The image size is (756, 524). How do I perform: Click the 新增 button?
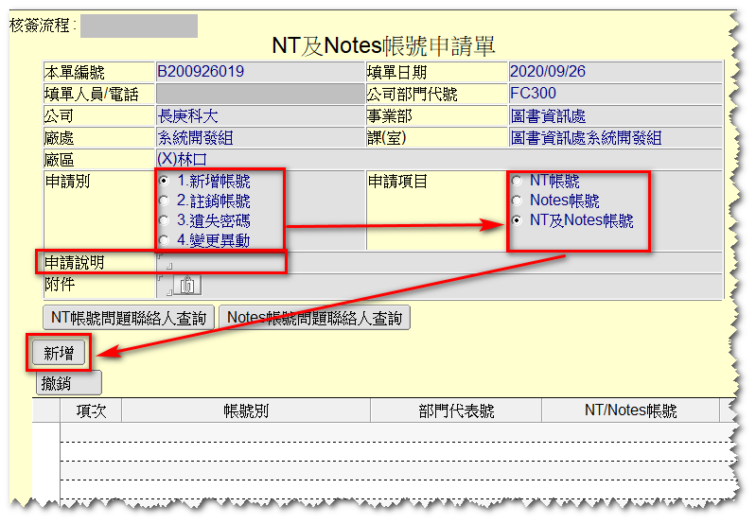pyautogui.click(x=59, y=353)
